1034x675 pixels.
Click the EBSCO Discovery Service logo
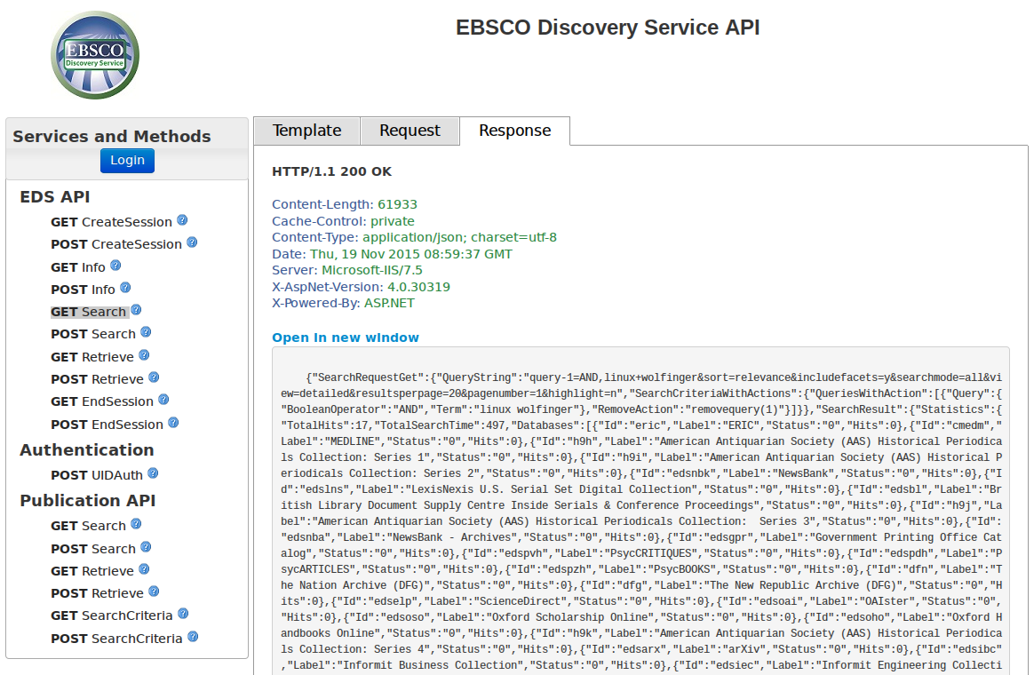(95, 55)
